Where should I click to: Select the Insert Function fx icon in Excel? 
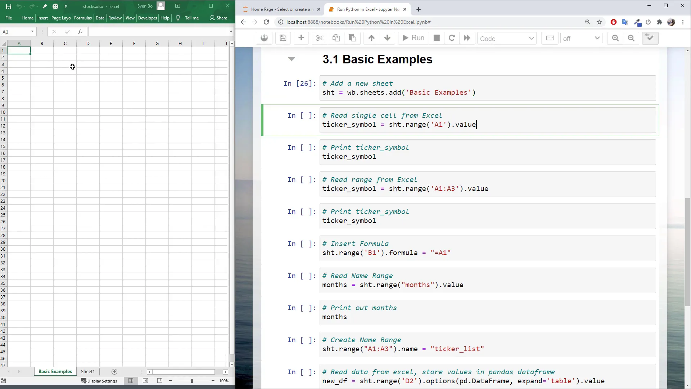click(x=80, y=32)
